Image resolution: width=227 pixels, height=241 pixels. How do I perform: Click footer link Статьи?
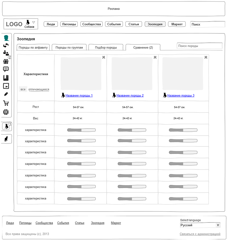(x=79, y=223)
